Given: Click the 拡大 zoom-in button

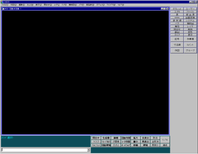Looking at the screenshot, I should point(135,138).
